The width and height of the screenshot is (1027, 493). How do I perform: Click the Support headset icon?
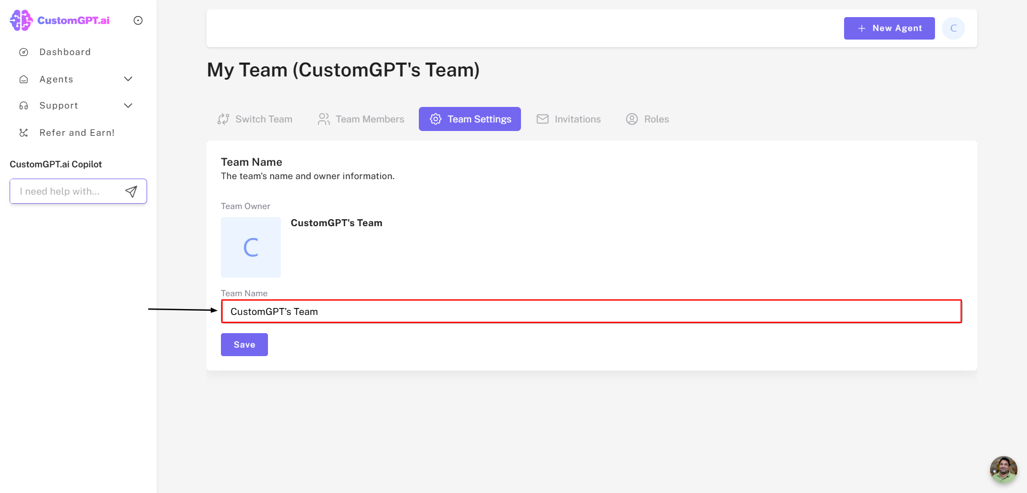tap(24, 106)
